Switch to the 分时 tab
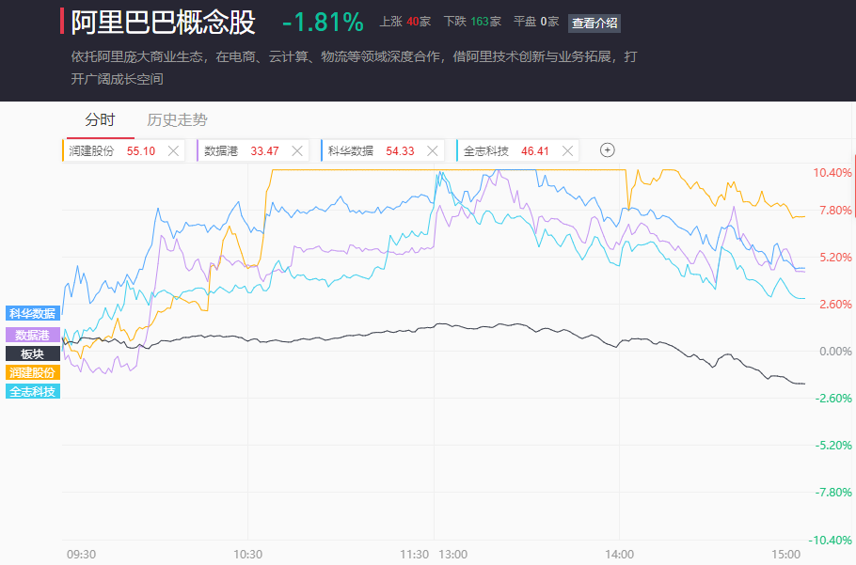Viewport: 856px width, 565px height. click(100, 120)
